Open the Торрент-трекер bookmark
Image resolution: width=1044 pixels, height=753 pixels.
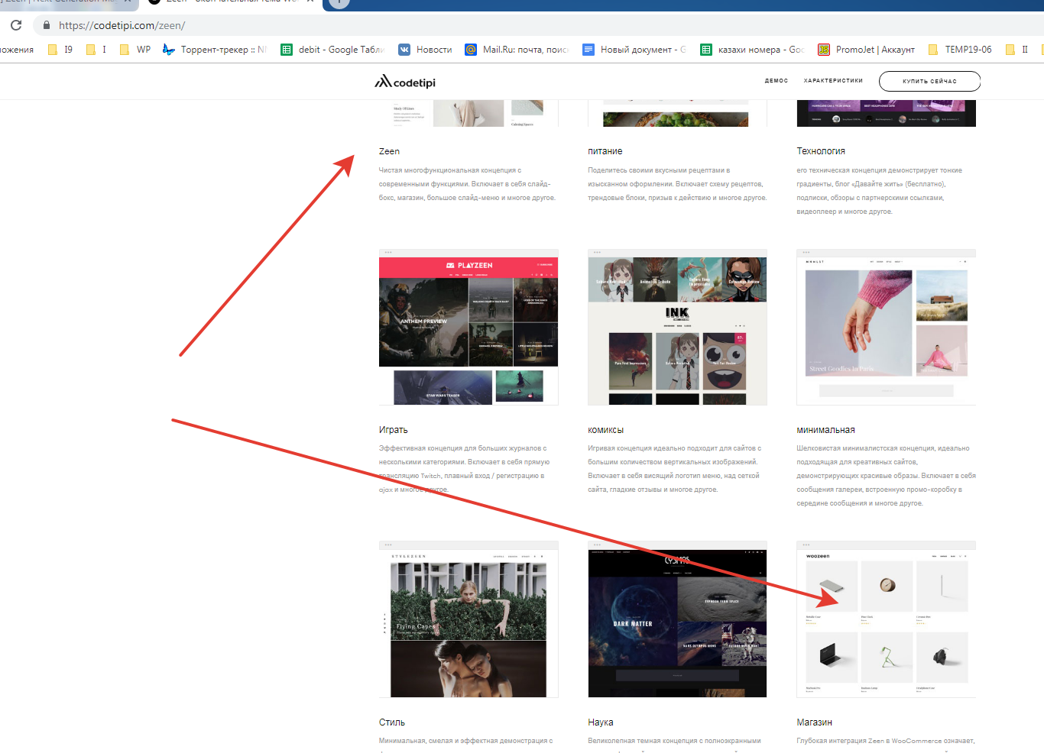click(x=215, y=50)
